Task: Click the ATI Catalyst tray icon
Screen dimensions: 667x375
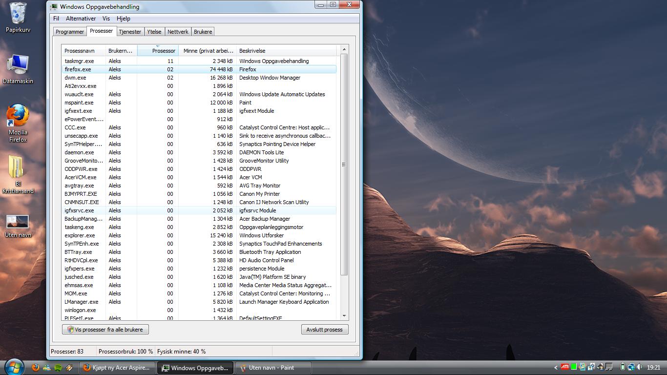Action: point(564,367)
